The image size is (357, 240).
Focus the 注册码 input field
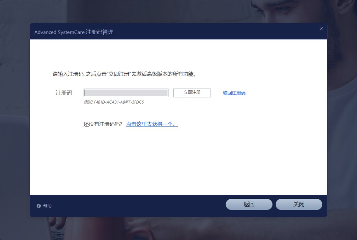click(x=126, y=93)
